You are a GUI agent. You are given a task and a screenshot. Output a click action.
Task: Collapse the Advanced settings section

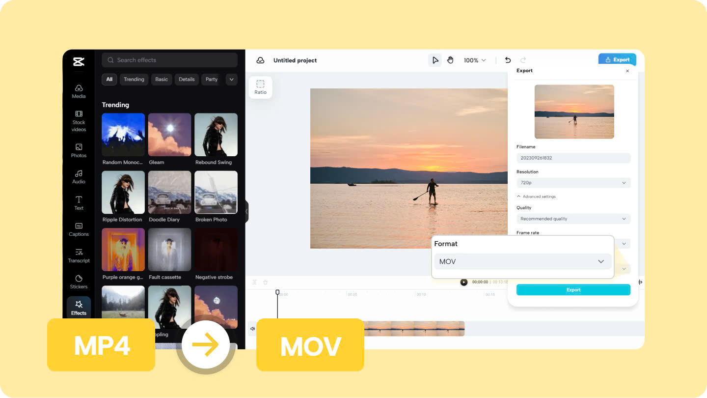pyautogui.click(x=536, y=196)
